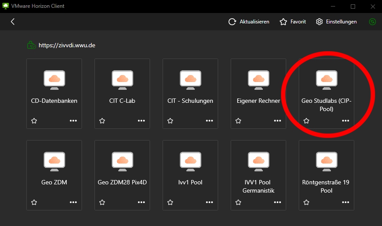Image resolution: width=382 pixels, height=226 pixels.
Task: Star the IVV1 Pool Germanistik card
Action: tap(238, 202)
